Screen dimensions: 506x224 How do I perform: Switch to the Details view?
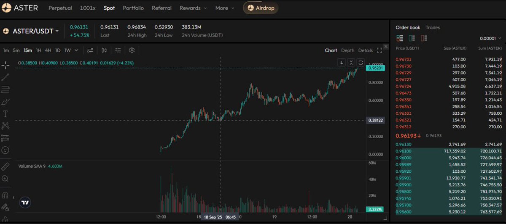(366, 50)
